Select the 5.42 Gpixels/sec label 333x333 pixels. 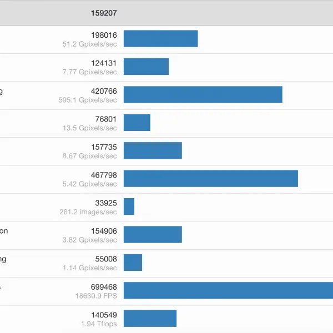[89, 184]
